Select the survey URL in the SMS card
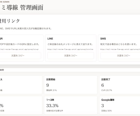This screenshot has width=140, height=116. coord(120,49)
